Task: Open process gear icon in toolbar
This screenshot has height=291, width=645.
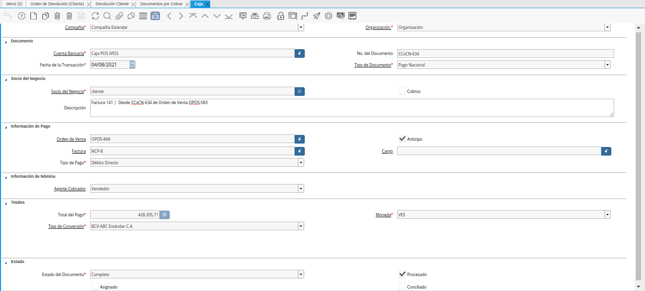Action: click(x=328, y=16)
